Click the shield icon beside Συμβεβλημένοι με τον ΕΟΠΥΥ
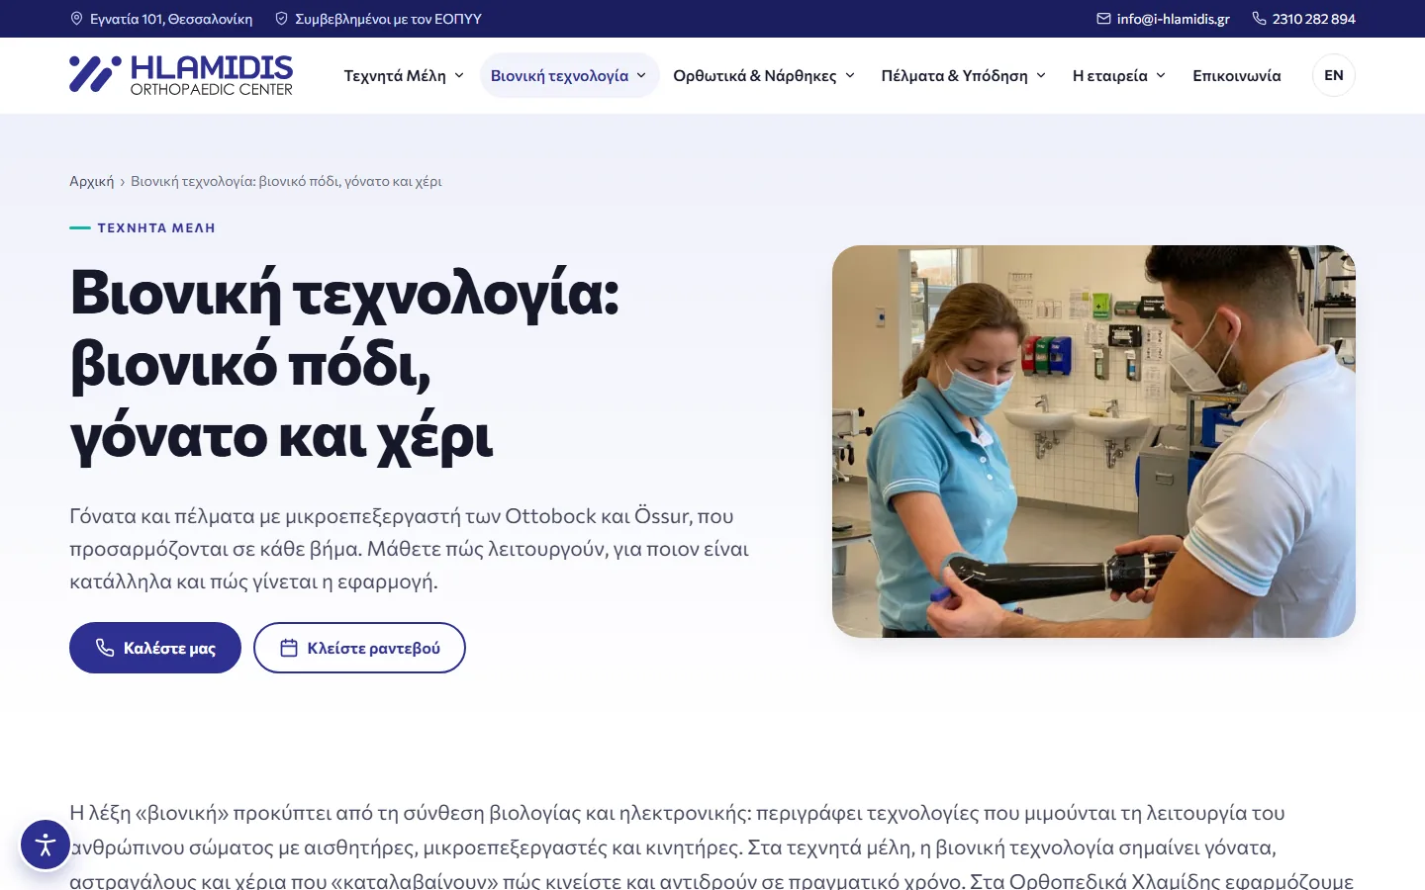The width and height of the screenshot is (1425, 890). point(281,19)
